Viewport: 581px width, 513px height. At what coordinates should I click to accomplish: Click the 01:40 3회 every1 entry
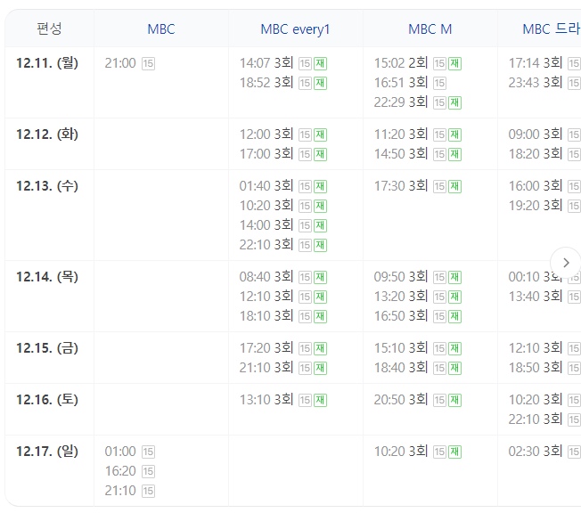tap(266, 185)
